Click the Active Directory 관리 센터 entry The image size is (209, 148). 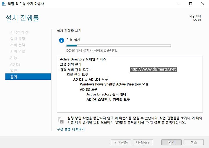[x=106, y=94]
